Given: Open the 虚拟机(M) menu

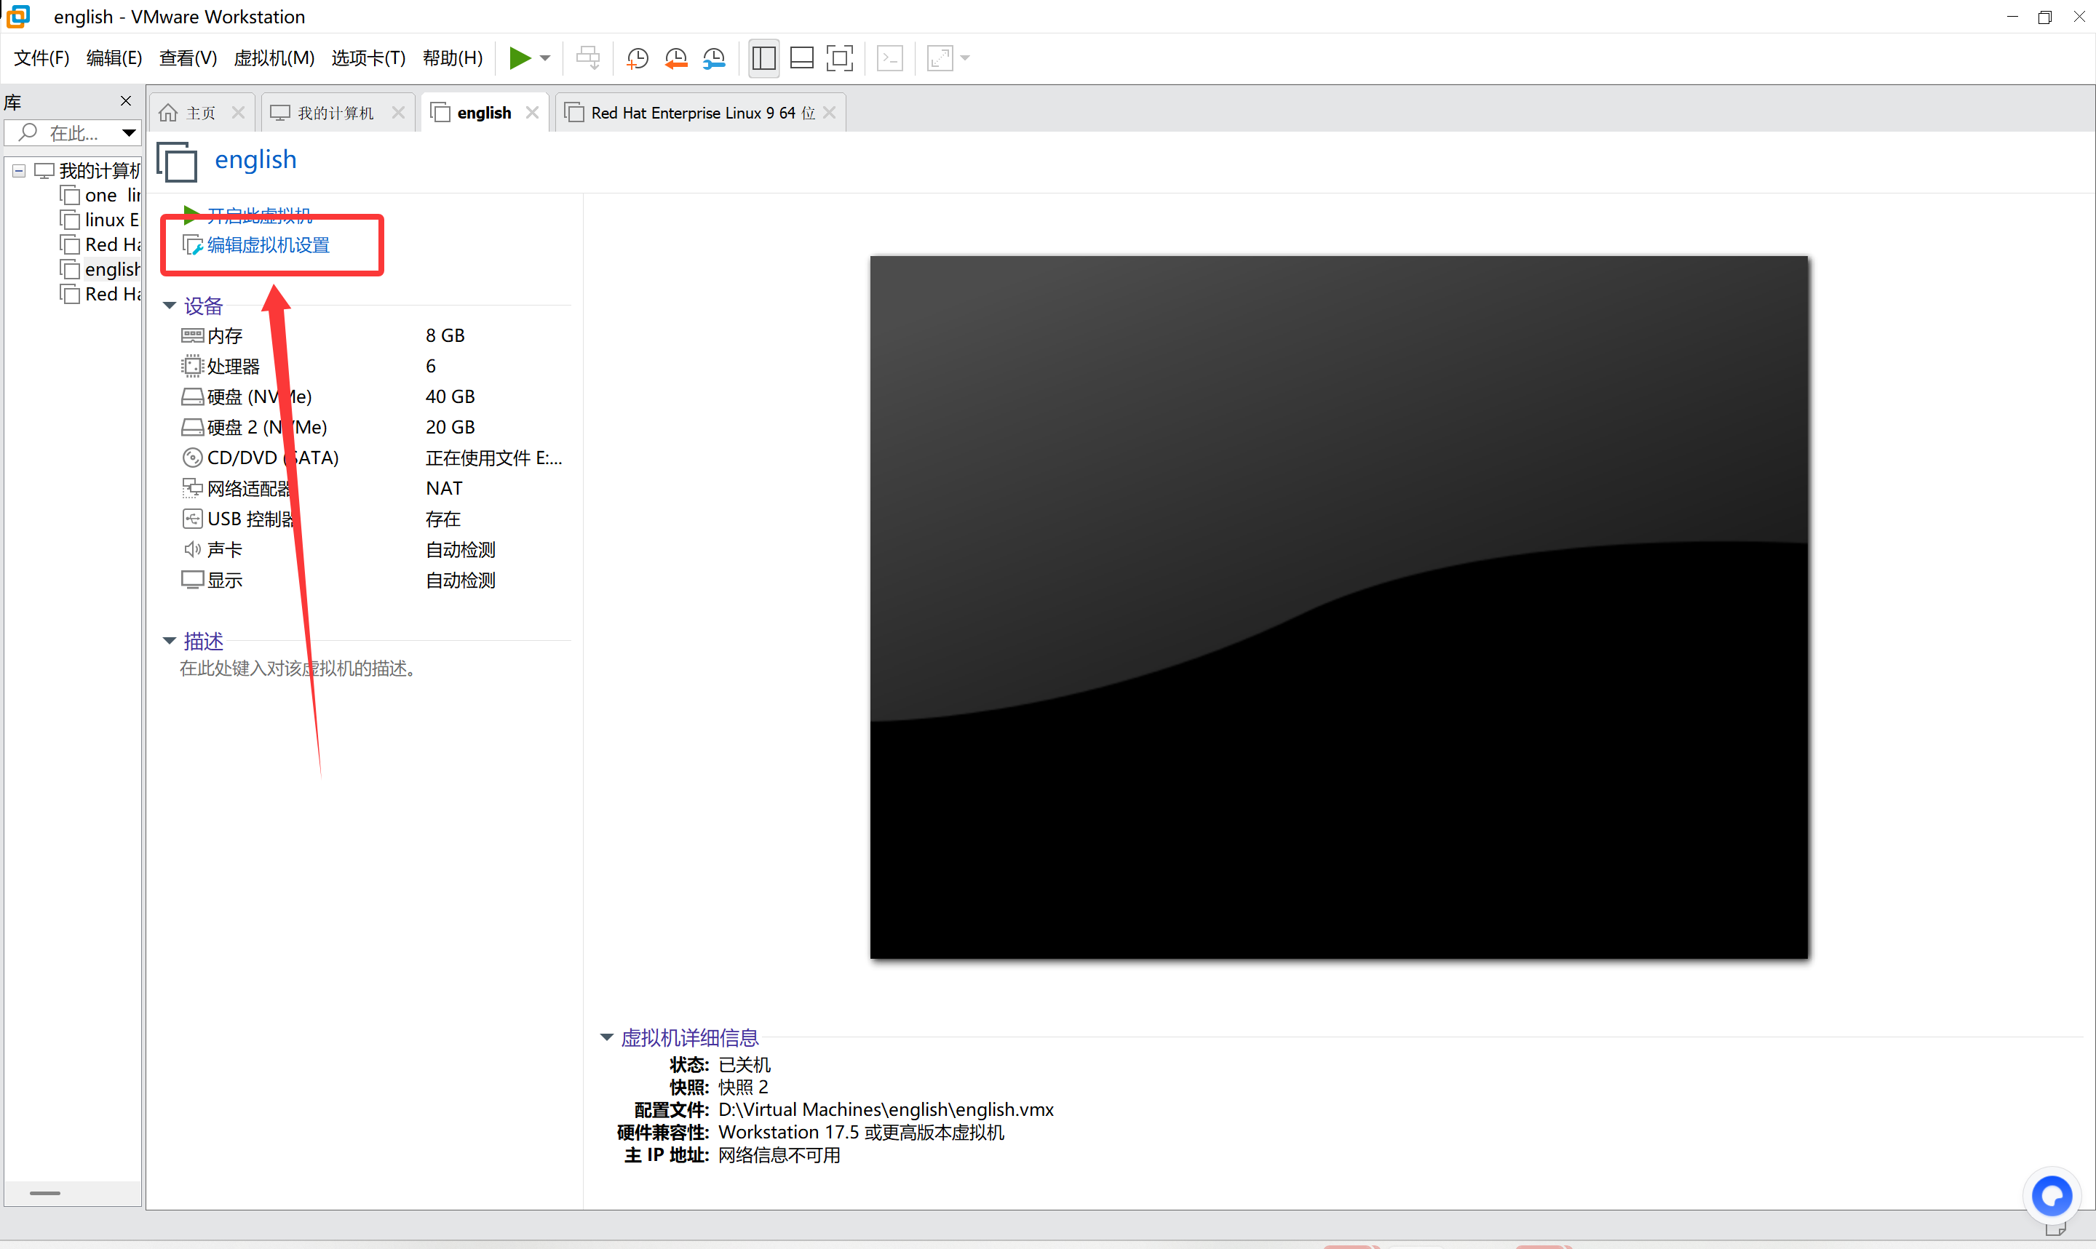Looking at the screenshot, I should pos(274,57).
